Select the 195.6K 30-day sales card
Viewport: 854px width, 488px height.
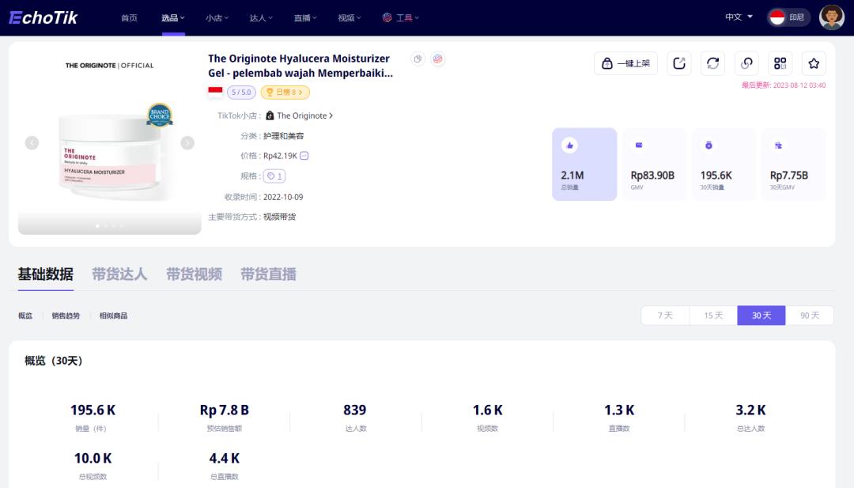pos(724,164)
